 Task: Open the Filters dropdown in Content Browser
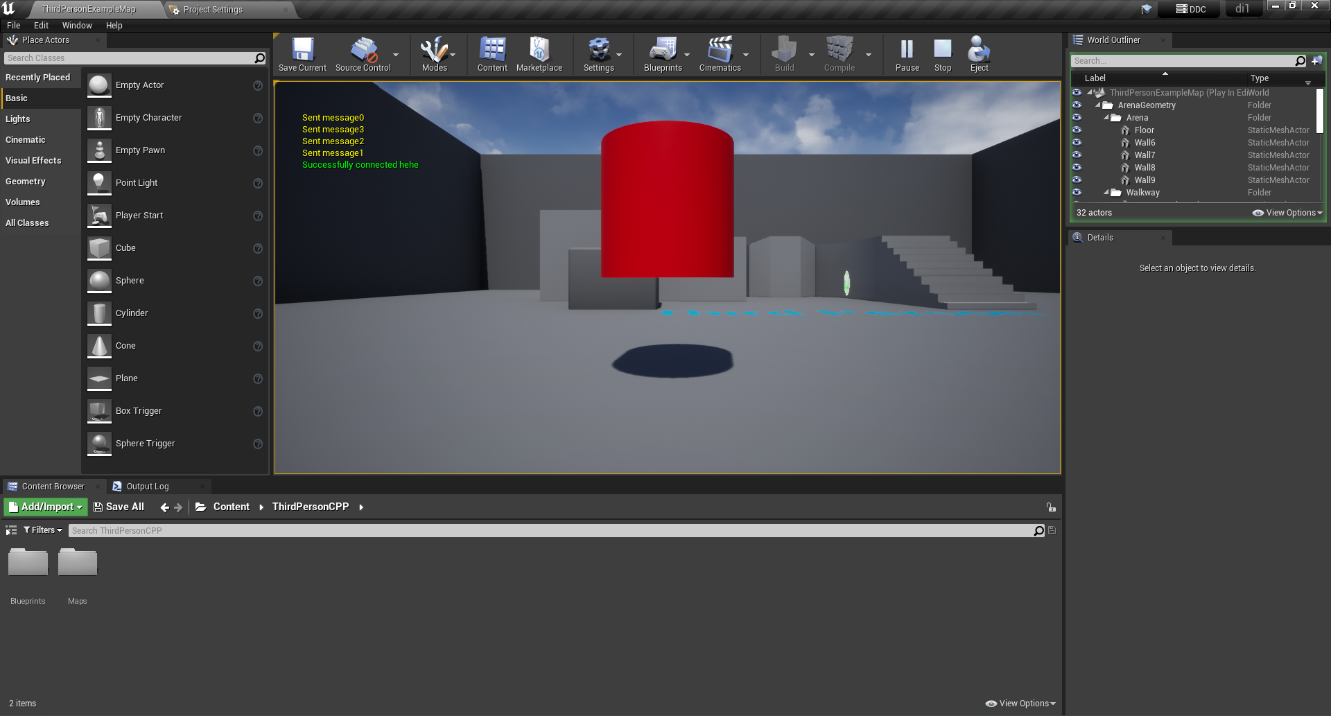coord(43,530)
